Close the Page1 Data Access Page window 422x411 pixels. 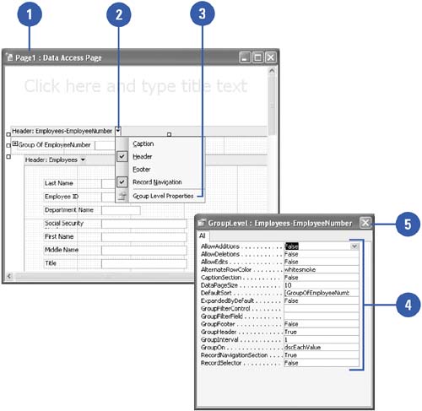coord(270,57)
